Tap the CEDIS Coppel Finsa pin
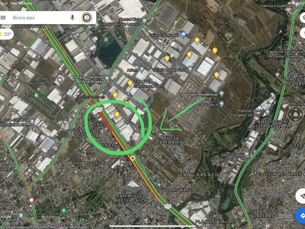This screenshot has height=229, width=305. 190,69
